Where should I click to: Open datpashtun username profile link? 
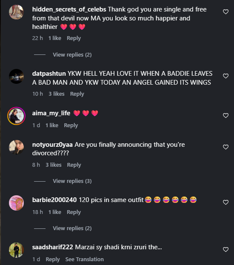click(x=49, y=74)
